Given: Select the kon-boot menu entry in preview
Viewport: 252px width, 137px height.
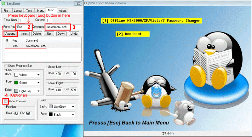Looking at the screenshot, I should [x=132, y=34].
